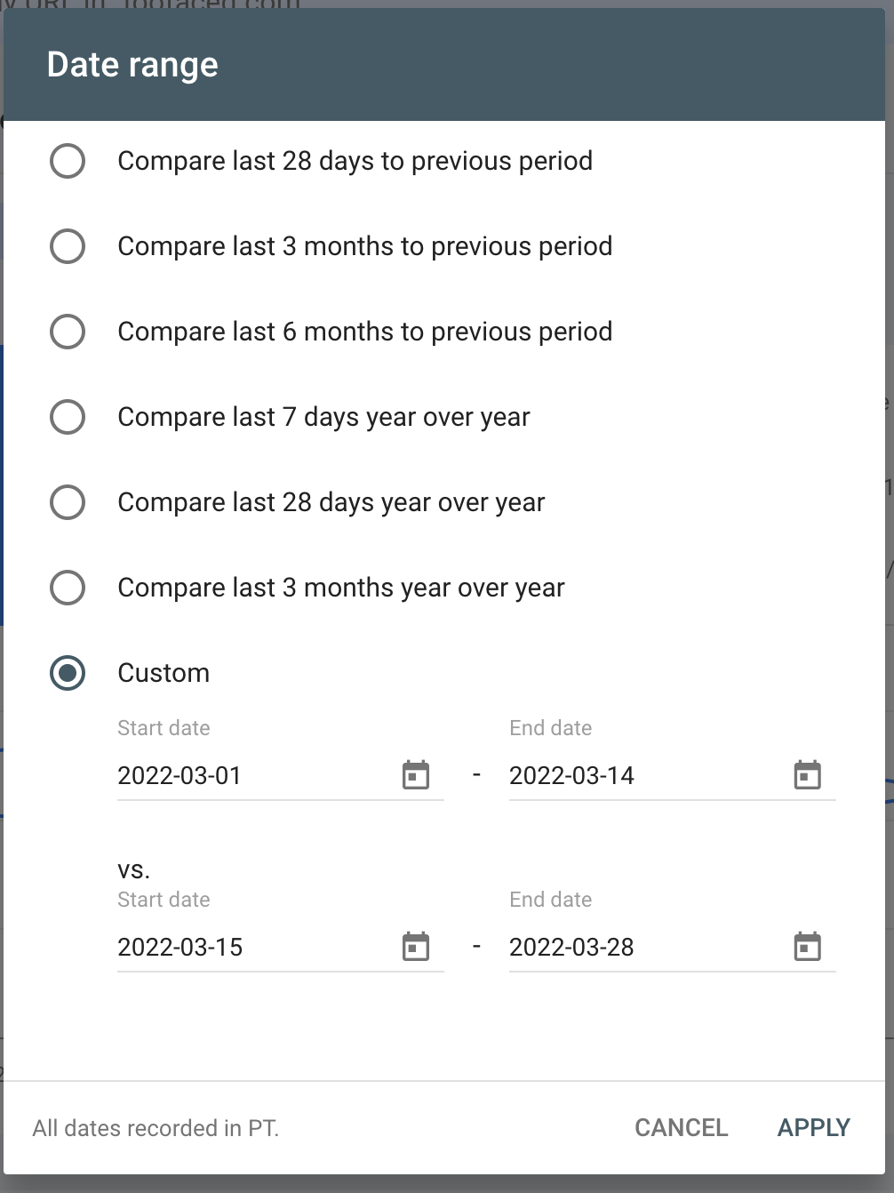Screen dimensions: 894x1193
Task: Choose Compare last 28 days year over year
Action: pos(68,502)
